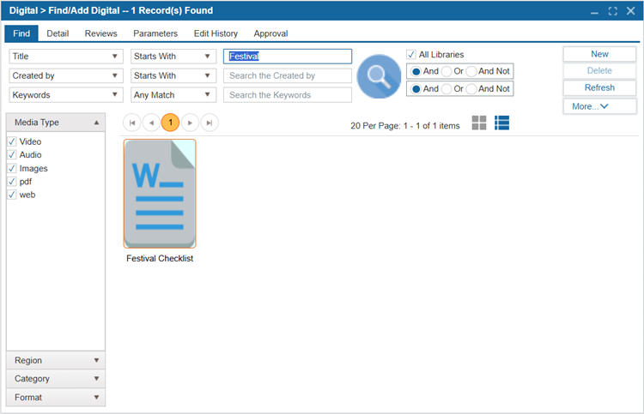Image resolution: width=644 pixels, height=414 pixels.
Task: Open the Edit History tab
Action: tap(216, 33)
